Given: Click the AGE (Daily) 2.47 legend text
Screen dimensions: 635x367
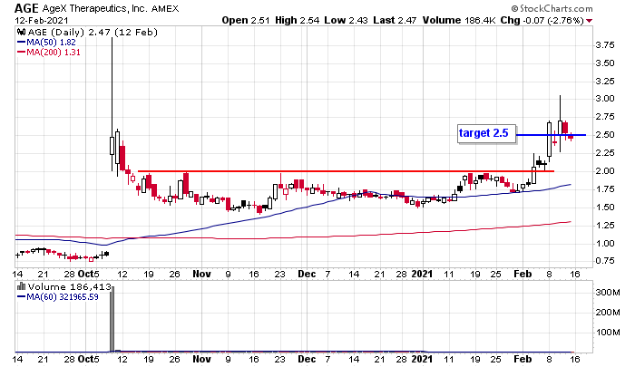Looking at the screenshot, I should coord(93,32).
